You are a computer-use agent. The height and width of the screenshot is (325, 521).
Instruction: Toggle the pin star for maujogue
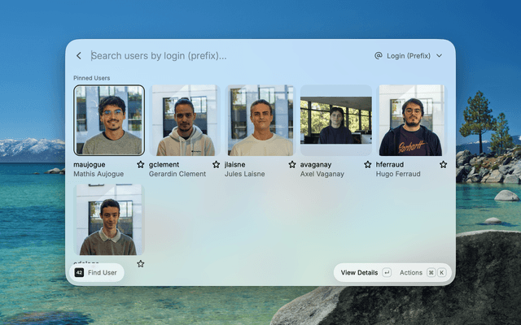point(141,164)
